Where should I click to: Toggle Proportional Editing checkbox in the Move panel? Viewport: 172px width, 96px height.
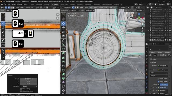point(21,91)
